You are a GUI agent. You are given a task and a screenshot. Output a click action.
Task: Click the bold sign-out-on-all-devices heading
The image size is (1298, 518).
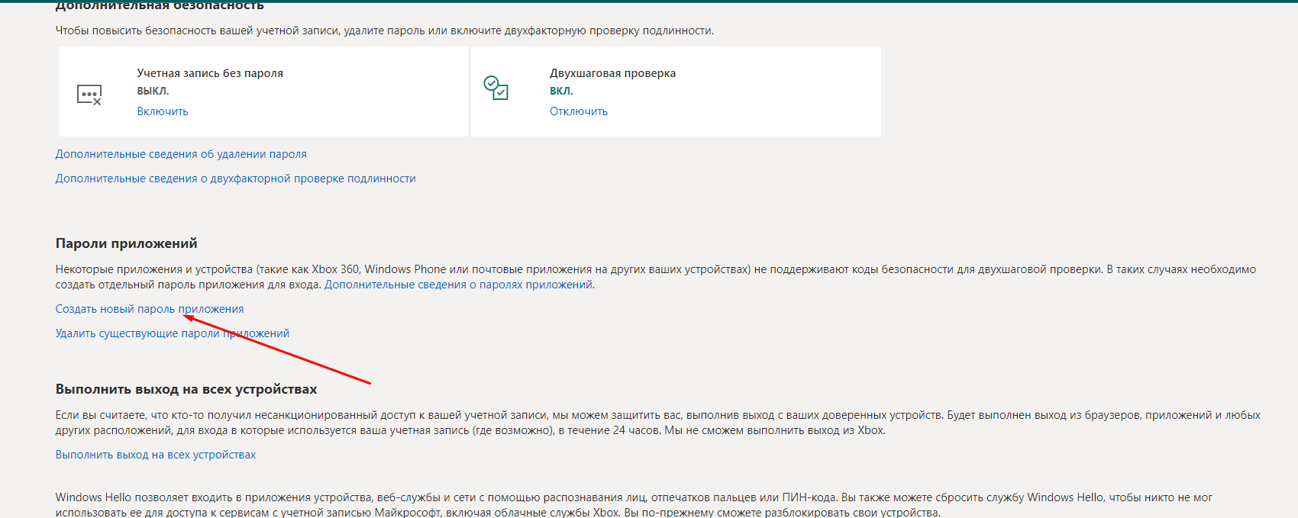coord(186,389)
